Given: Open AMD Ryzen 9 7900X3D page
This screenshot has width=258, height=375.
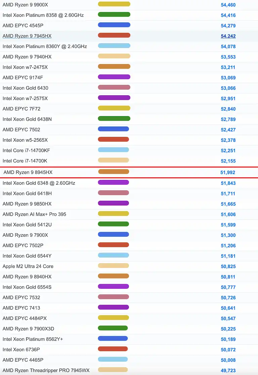Looking at the screenshot, I should (28, 329).
